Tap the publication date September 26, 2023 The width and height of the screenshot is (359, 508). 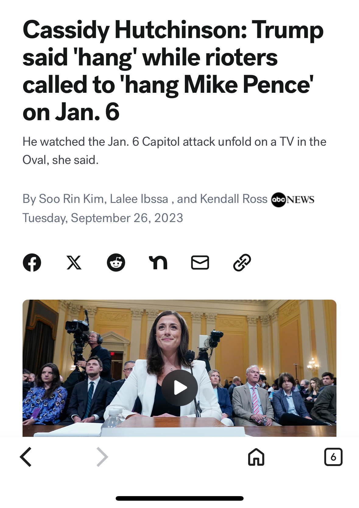coord(103,218)
